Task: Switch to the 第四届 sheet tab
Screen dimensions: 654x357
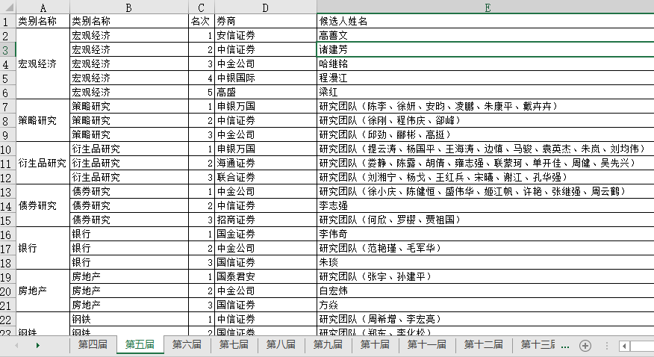Action: pos(93,344)
